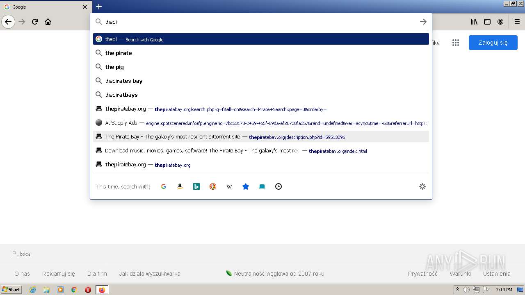Screen dimensions: 525x295
Task: Open the Windows Start menu
Action: [11, 290]
